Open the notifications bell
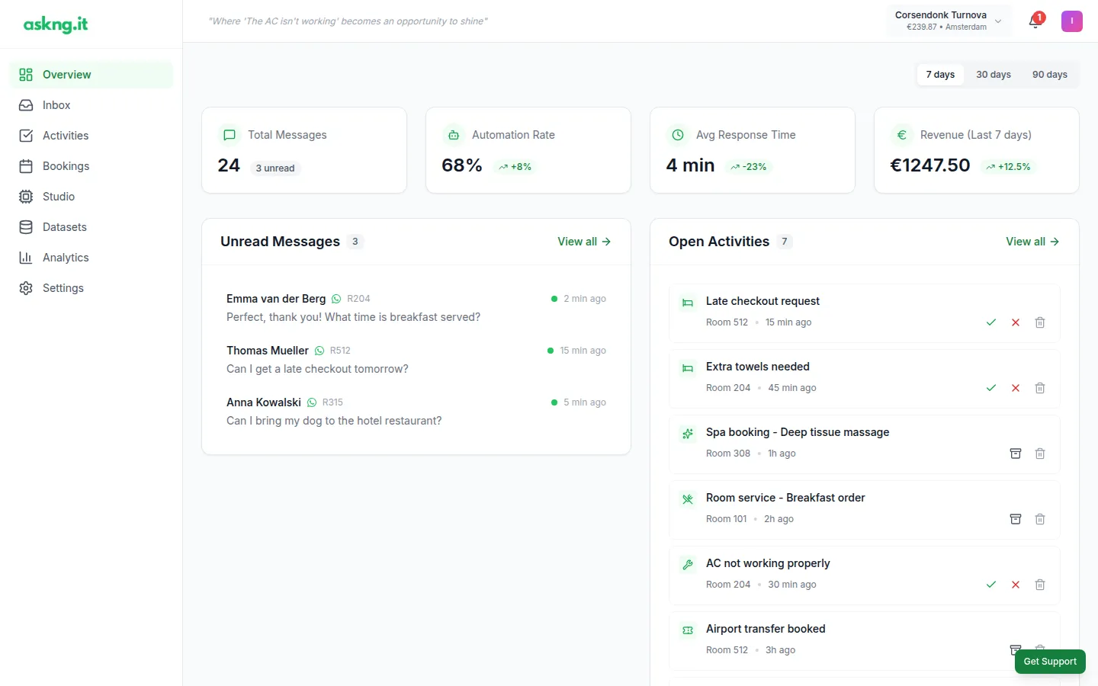The height and width of the screenshot is (686, 1098). pos(1035,21)
